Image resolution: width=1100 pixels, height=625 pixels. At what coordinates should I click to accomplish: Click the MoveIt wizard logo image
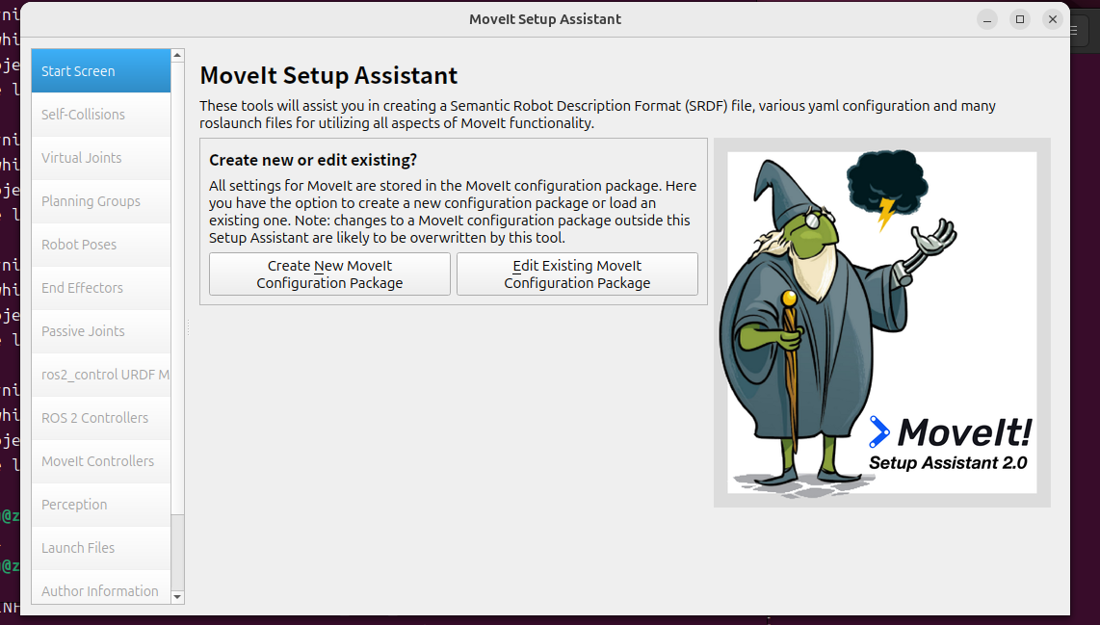point(881,323)
